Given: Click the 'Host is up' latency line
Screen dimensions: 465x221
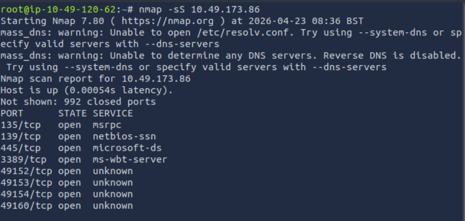Looking at the screenshot, I should 87,90.
